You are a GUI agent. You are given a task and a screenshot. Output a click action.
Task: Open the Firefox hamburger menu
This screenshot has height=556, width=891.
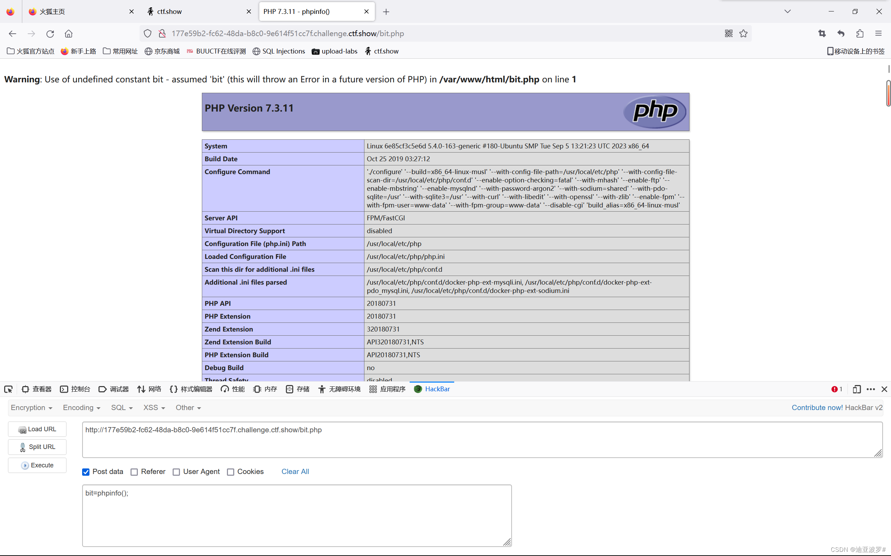click(879, 33)
